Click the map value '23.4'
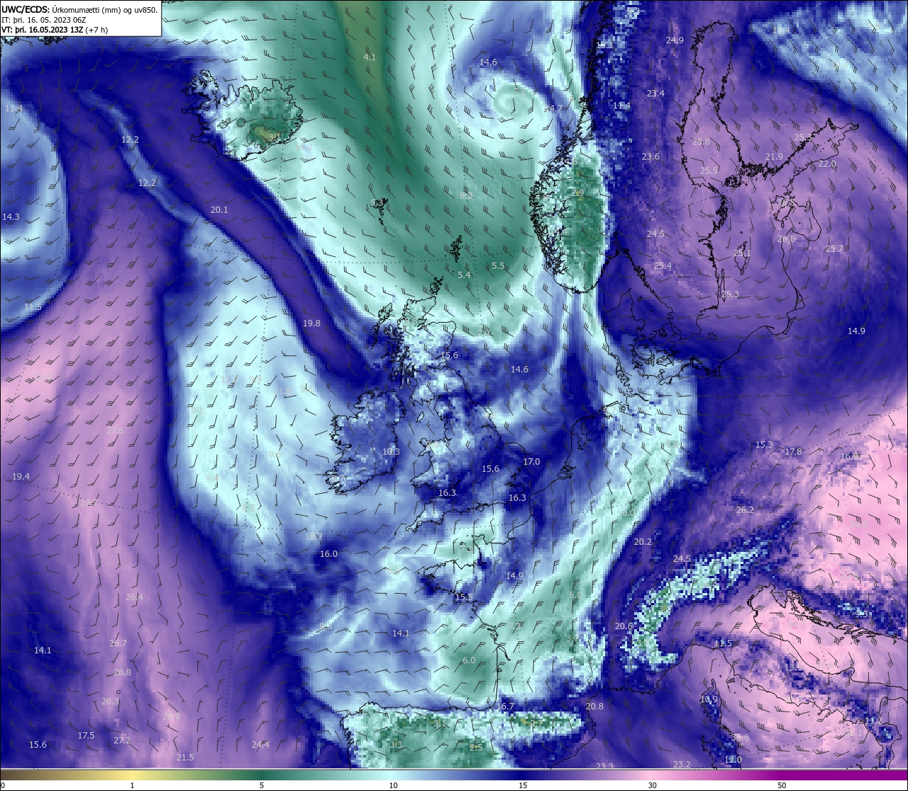This screenshot has height=791, width=908. click(655, 94)
